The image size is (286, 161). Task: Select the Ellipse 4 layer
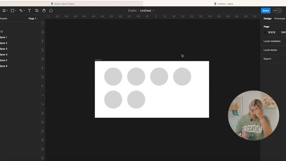(x=4, y=55)
